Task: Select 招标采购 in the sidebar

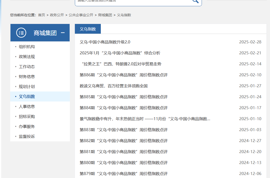Action: pyautogui.click(x=27, y=116)
